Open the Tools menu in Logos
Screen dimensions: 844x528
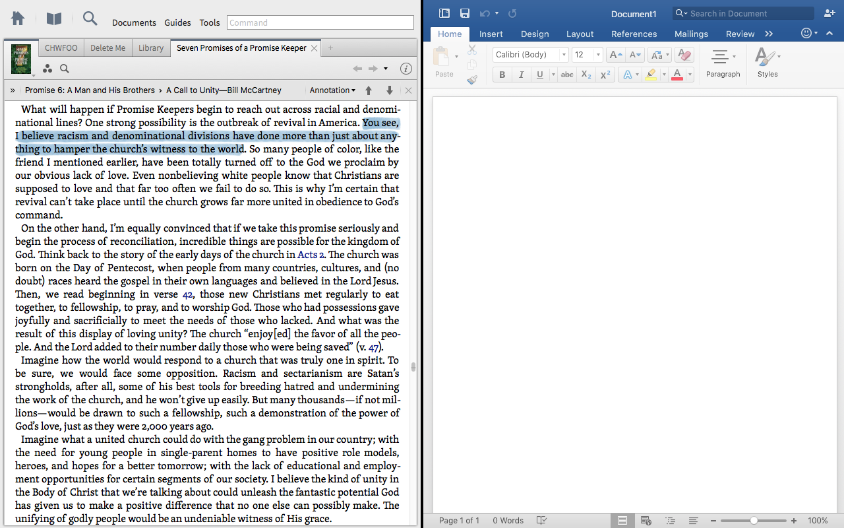pyautogui.click(x=210, y=22)
